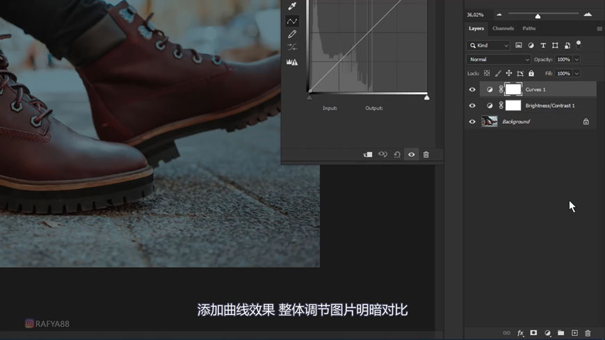Filter layers by smart objects icon

click(567, 45)
